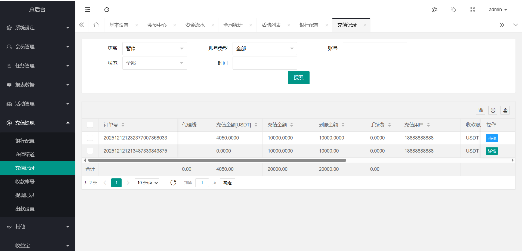The height and width of the screenshot is (251, 522).
Task: Check the select-all checkbox in table header
Action: tap(90, 125)
